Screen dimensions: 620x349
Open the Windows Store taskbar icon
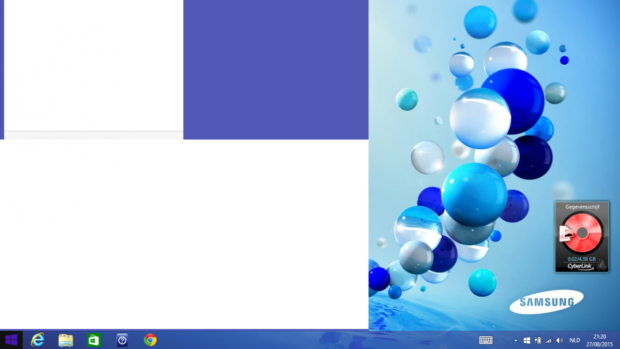pos(94,340)
